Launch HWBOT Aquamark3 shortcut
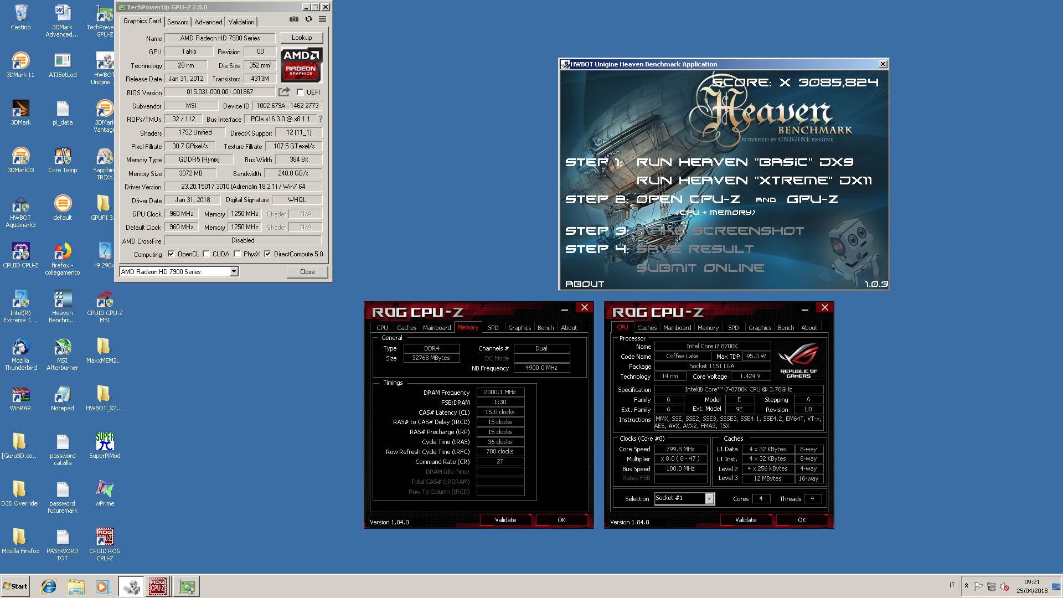The image size is (1063, 598). click(x=20, y=212)
